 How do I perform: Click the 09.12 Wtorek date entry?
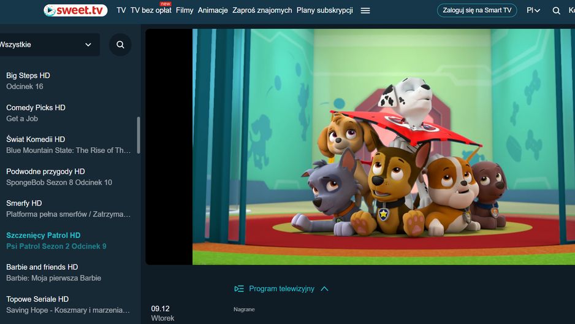(162, 314)
